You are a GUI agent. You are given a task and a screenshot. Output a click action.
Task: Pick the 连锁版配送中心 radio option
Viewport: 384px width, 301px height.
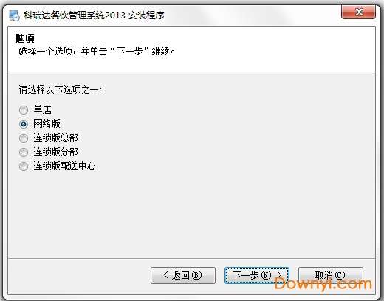pos(24,166)
